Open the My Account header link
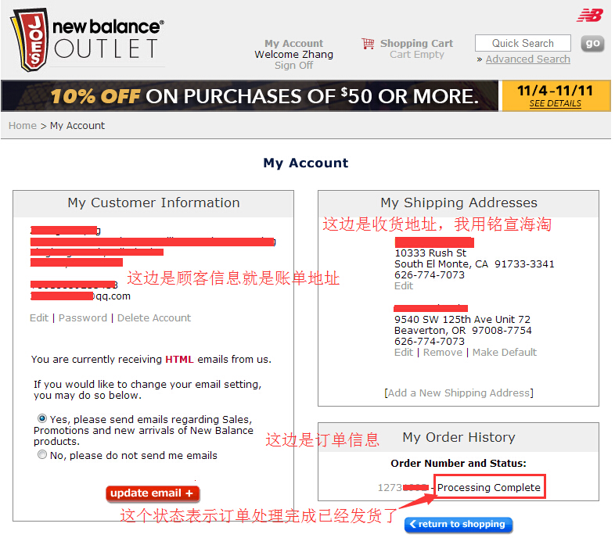615x545 pixels. point(293,43)
